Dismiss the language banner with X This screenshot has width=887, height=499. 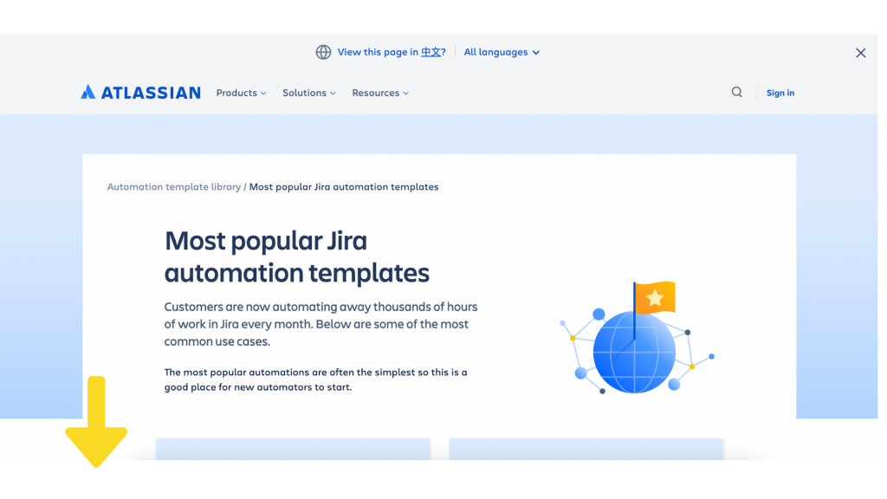(860, 53)
